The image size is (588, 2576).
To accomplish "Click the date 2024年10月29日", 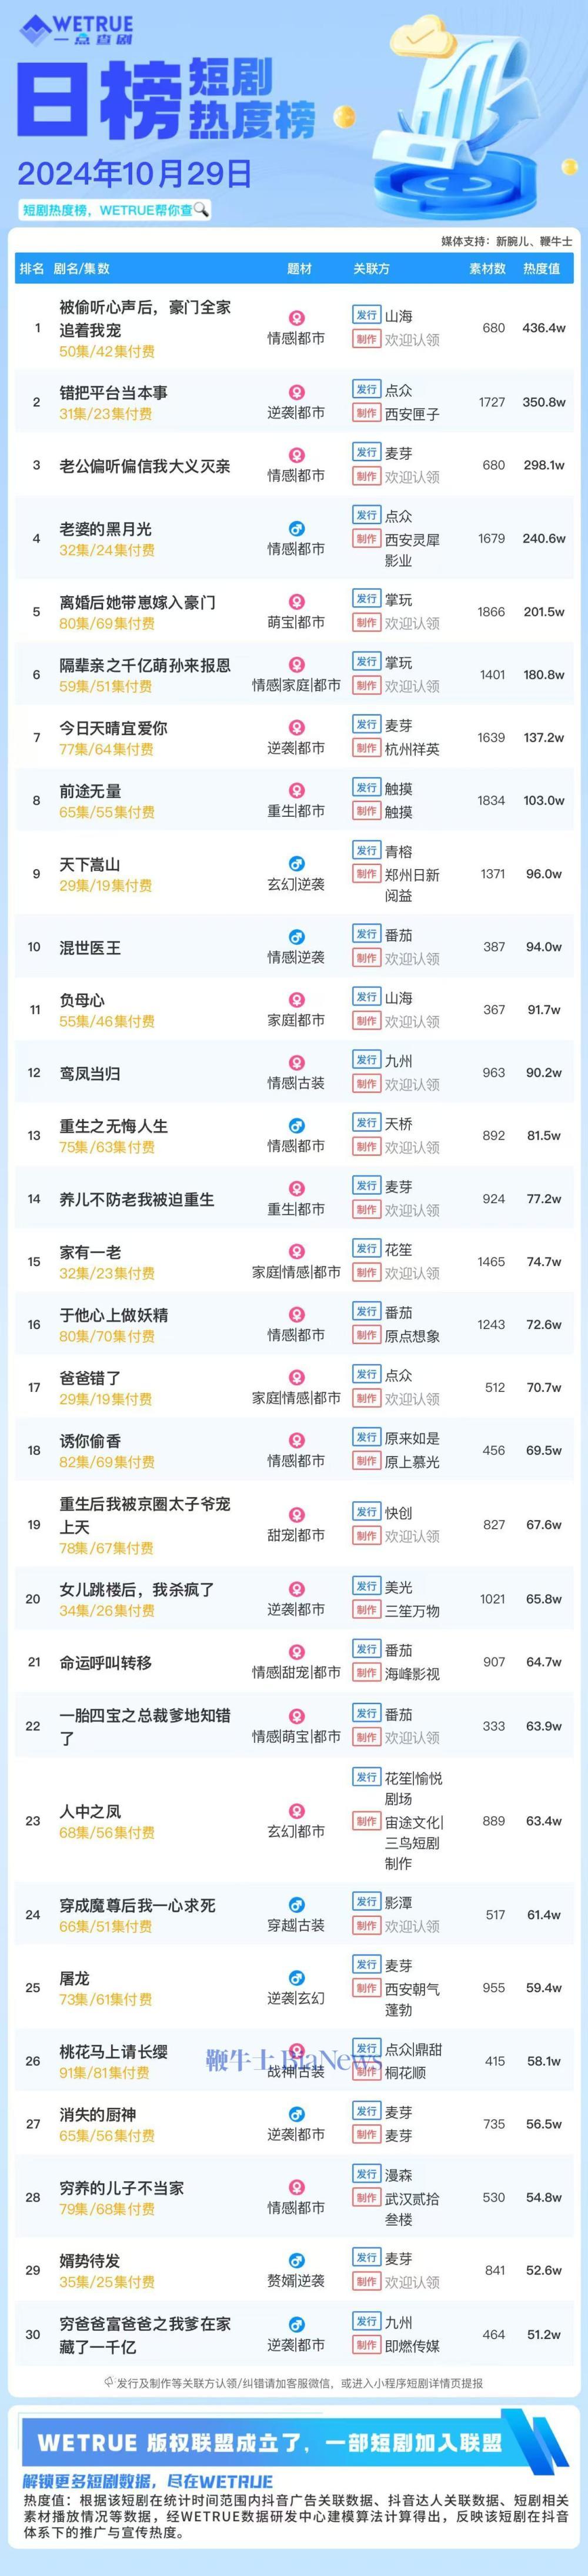I will (134, 173).
